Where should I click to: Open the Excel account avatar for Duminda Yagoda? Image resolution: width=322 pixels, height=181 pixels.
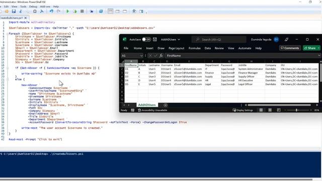tap(276, 39)
